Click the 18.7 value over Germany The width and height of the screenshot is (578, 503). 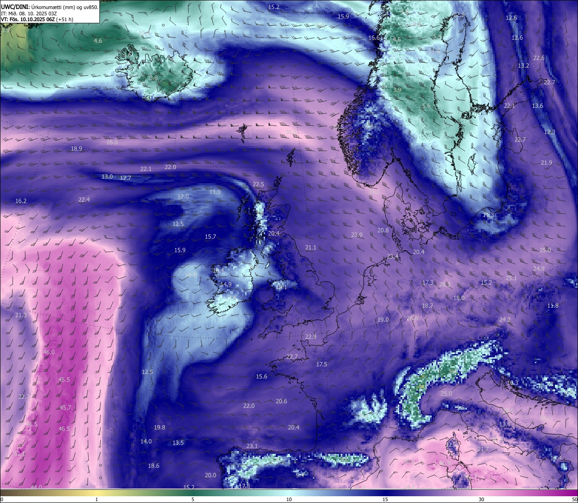pyautogui.click(x=428, y=305)
